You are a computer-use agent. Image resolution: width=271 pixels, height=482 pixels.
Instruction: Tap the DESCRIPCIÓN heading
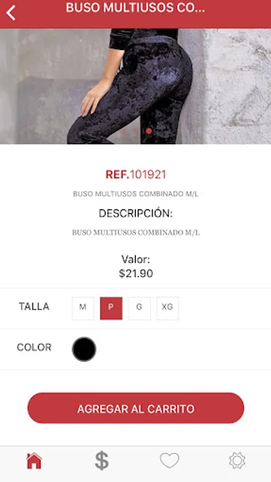click(135, 213)
